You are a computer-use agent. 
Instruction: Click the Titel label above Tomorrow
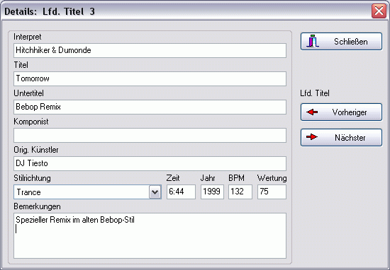[21, 65]
